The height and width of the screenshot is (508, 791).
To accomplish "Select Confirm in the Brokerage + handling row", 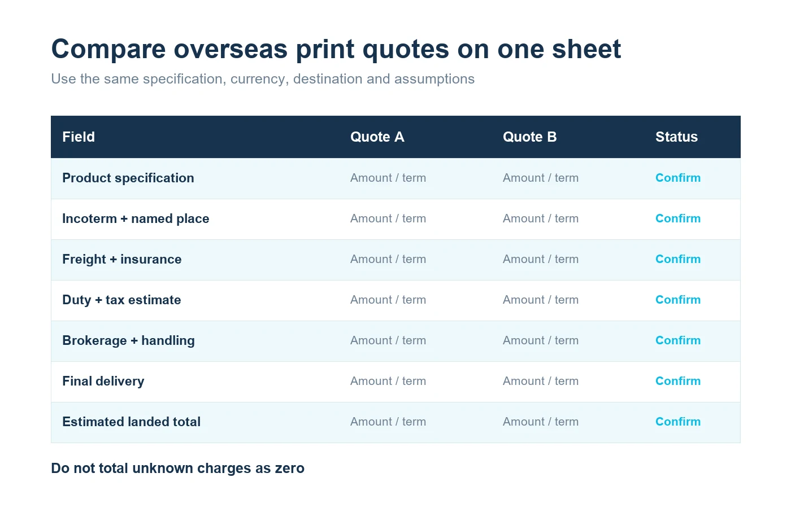I will (677, 340).
